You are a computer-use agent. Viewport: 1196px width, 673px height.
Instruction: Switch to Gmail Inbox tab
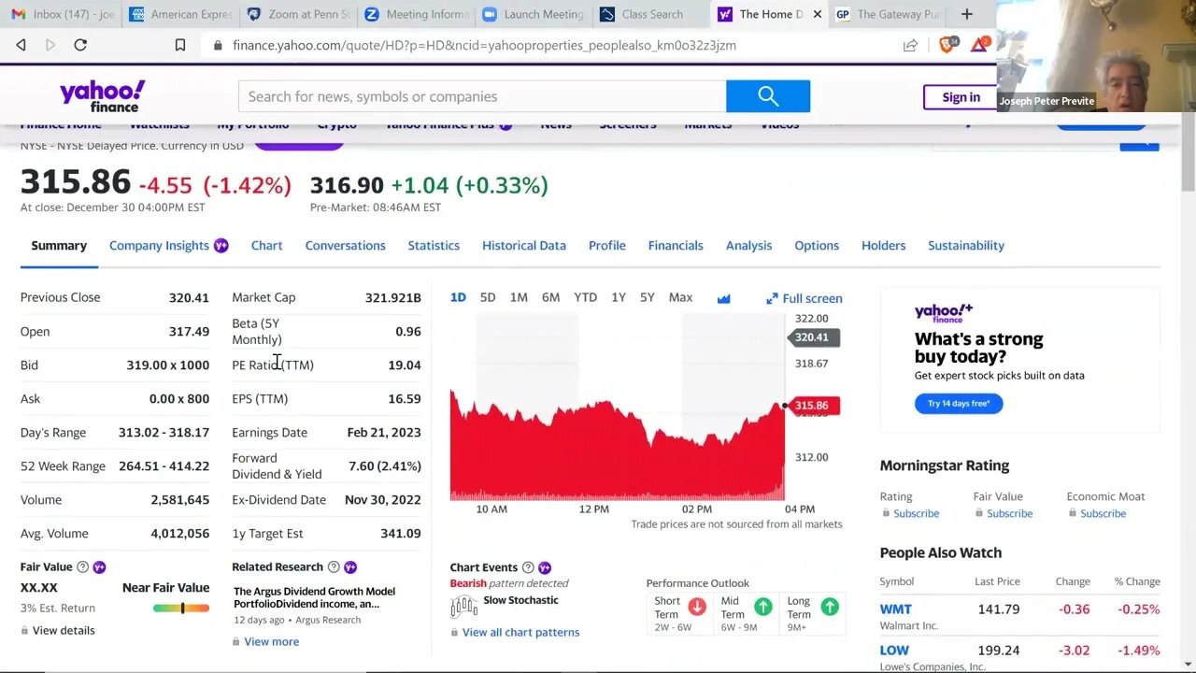pyautogui.click(x=63, y=14)
